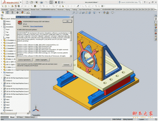Image resolution: width=158 pixels, height=121 pixels.
Task: Open the dropdown arrow next to New
Action: (x=29, y=2)
